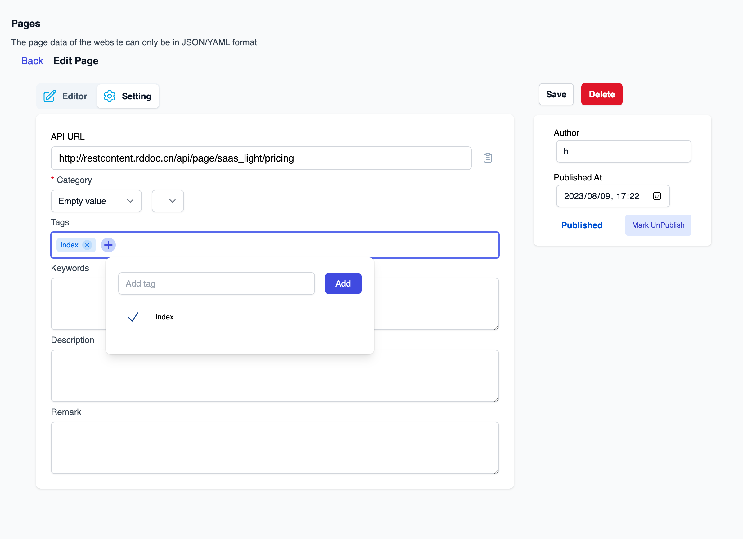This screenshot has height=539, width=743.
Task: Click the chevron in Empty value selector
Action: pyautogui.click(x=130, y=201)
